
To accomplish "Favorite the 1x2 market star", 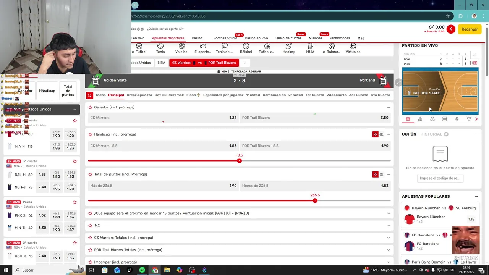I will [x=90, y=225].
